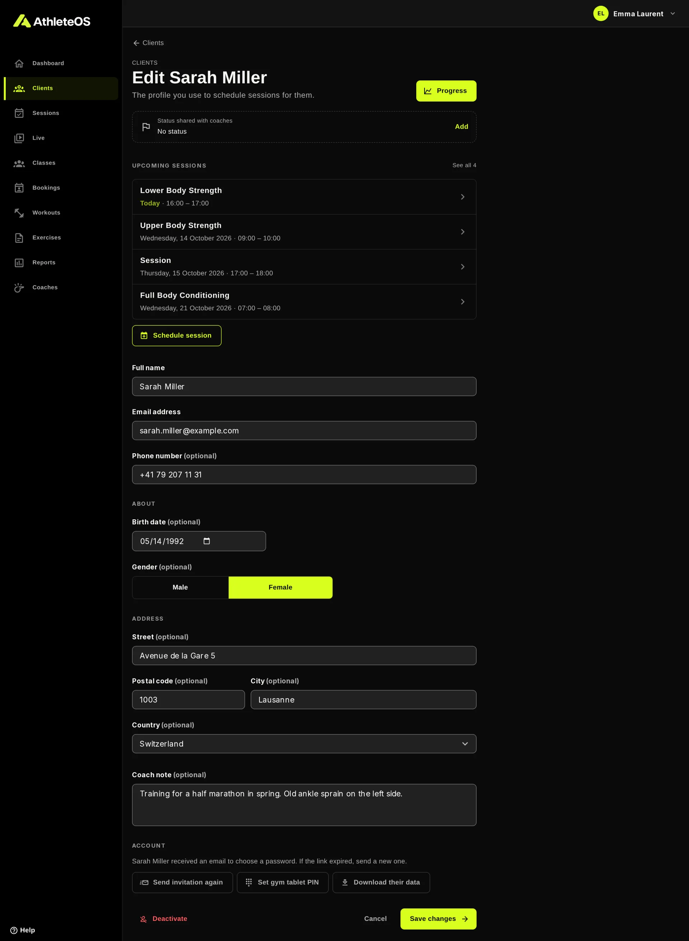This screenshot has height=941, width=689.
Task: Click the Cancel button
Action: (375, 918)
